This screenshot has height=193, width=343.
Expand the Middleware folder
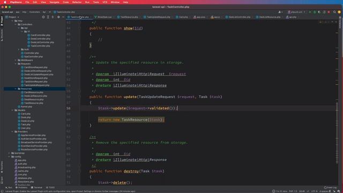[x=16, y=60]
